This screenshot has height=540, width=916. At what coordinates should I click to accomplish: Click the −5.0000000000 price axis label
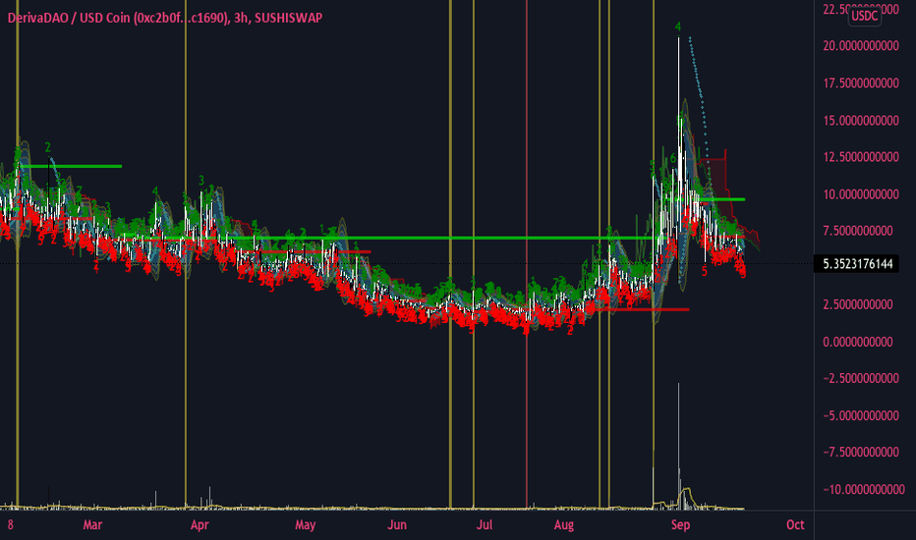[861, 416]
